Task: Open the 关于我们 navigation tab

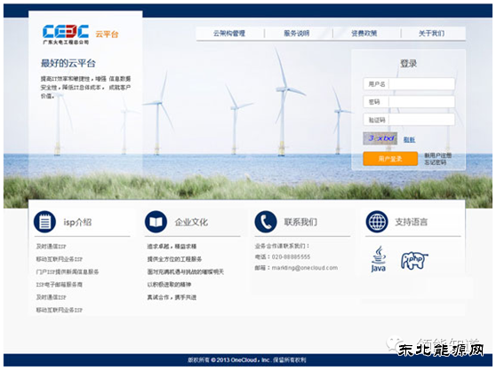Action: pos(432,34)
